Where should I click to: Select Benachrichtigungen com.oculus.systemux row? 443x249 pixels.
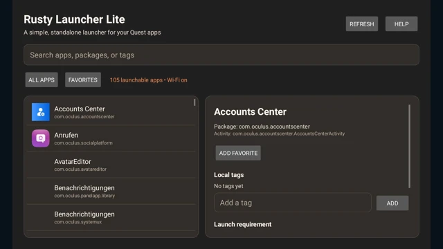pyautogui.click(x=111, y=217)
